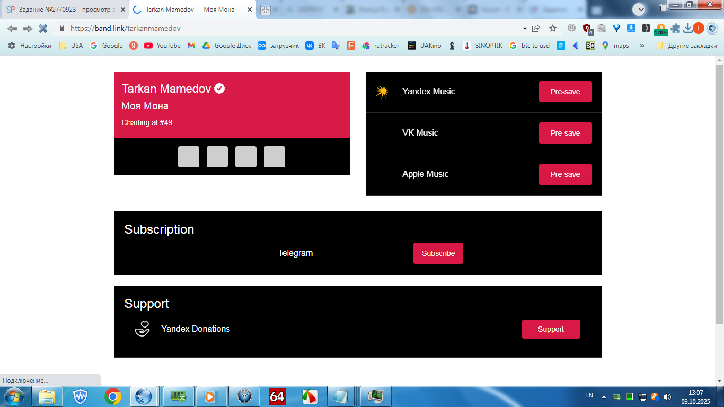
Task: Open the uBlock shield extension
Action: pos(587,29)
